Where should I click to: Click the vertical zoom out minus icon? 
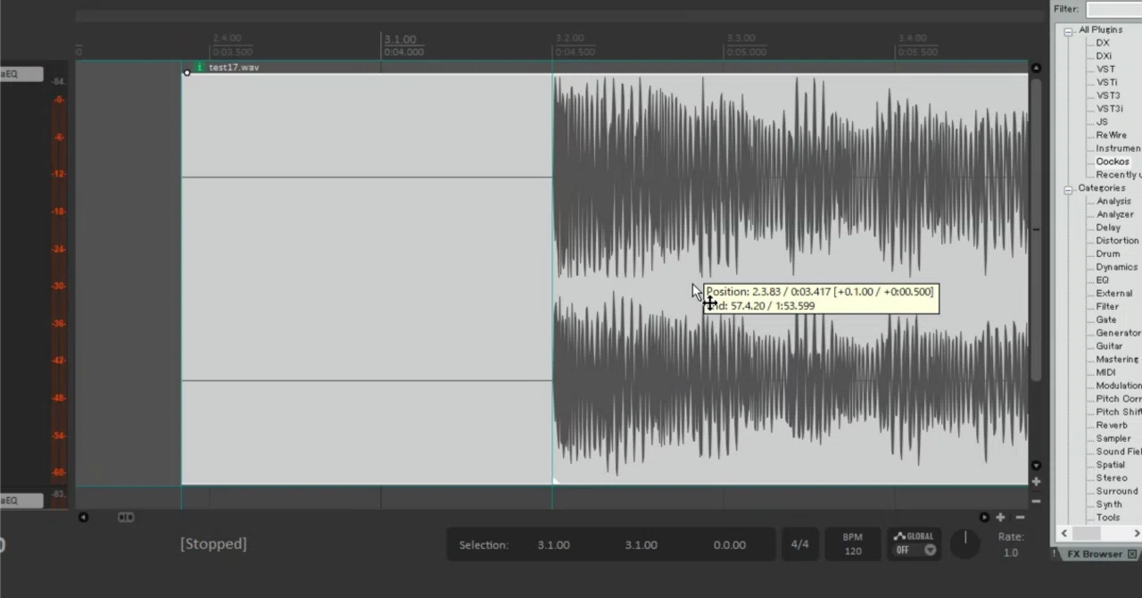tap(1036, 501)
